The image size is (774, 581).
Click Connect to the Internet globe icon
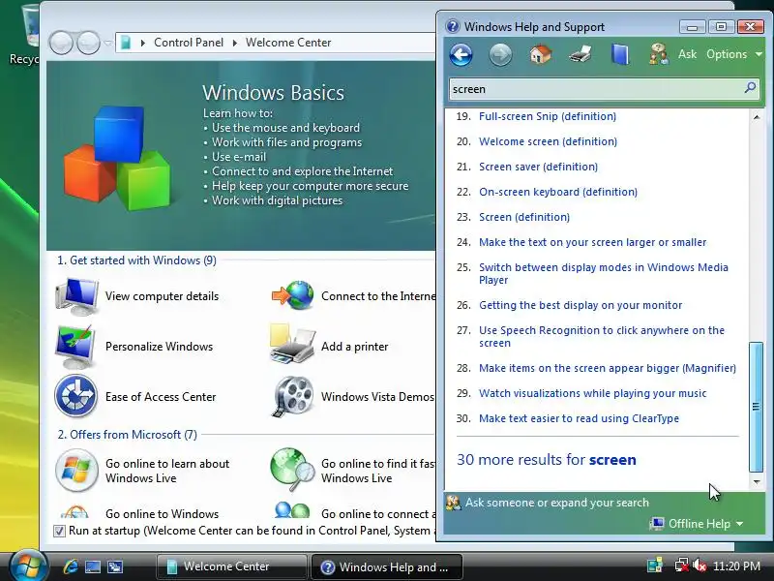tap(292, 295)
